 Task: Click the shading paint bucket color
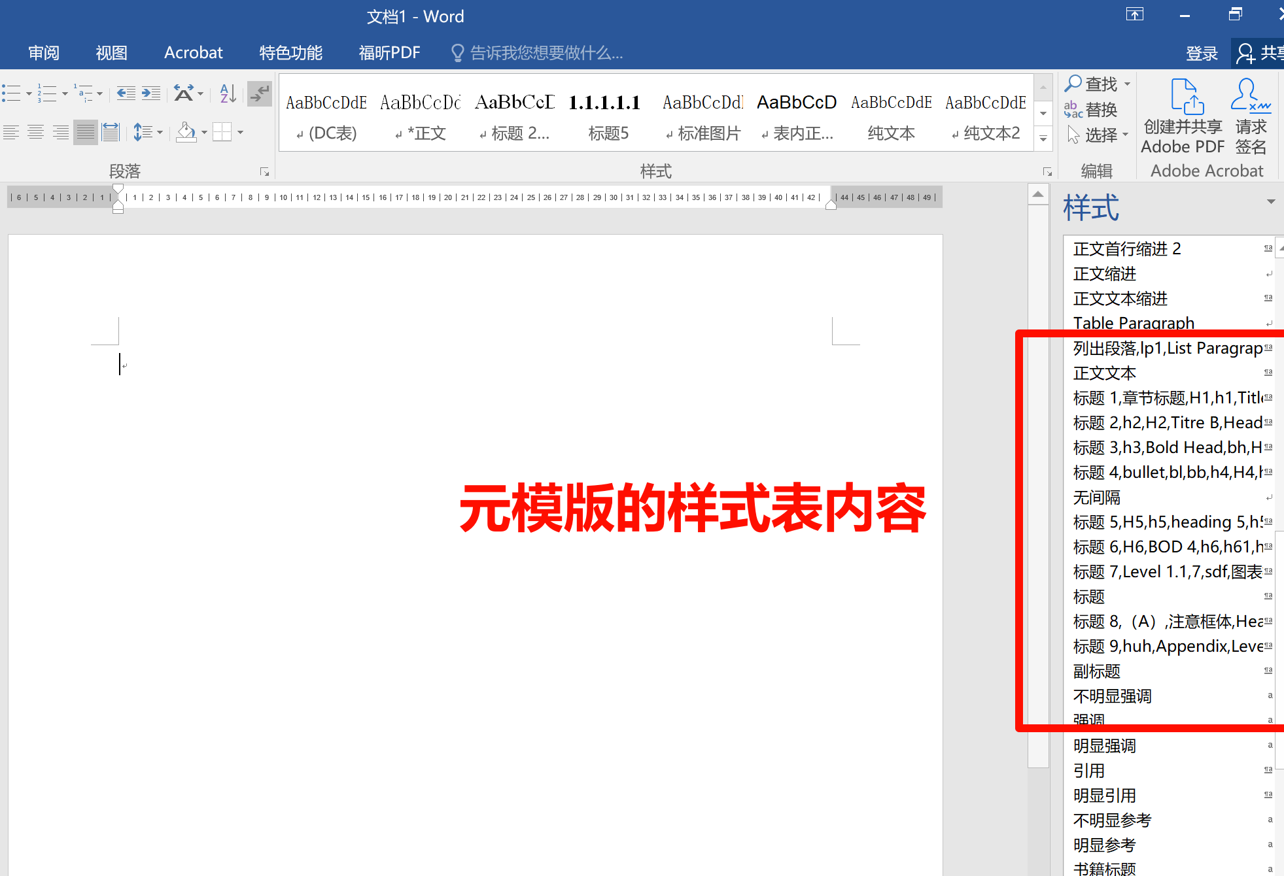(186, 133)
